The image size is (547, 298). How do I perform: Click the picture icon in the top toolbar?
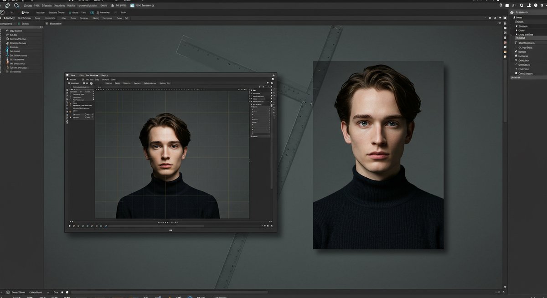pos(132,5)
